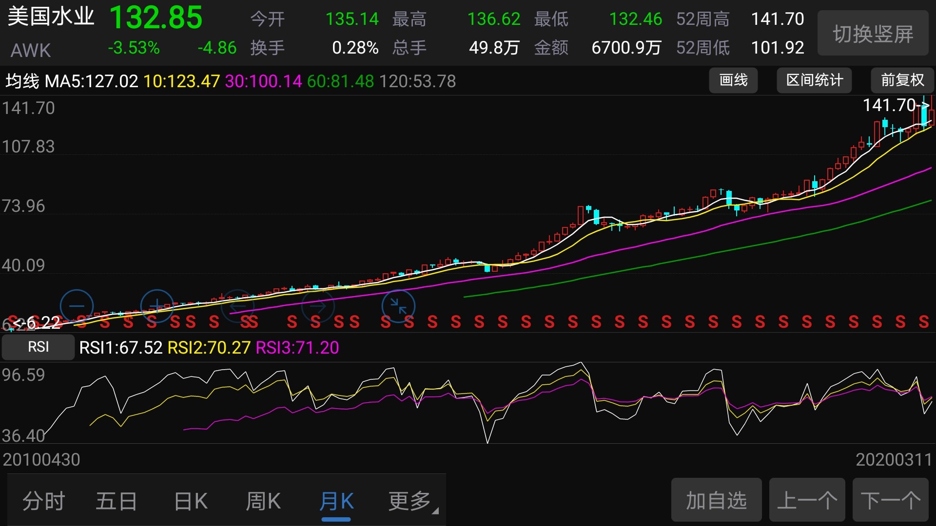The height and width of the screenshot is (526, 936).
Task: Tap the start date 20100430
Action: [x=41, y=459]
